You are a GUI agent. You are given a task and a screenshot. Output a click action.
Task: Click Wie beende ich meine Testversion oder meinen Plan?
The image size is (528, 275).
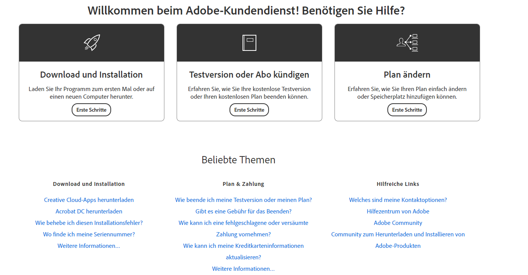coord(243,200)
